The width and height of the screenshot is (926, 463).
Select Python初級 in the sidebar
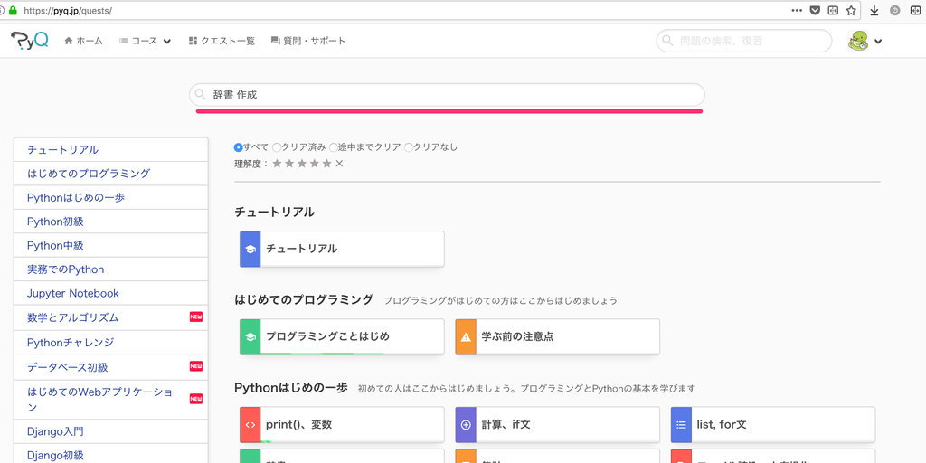coord(111,222)
